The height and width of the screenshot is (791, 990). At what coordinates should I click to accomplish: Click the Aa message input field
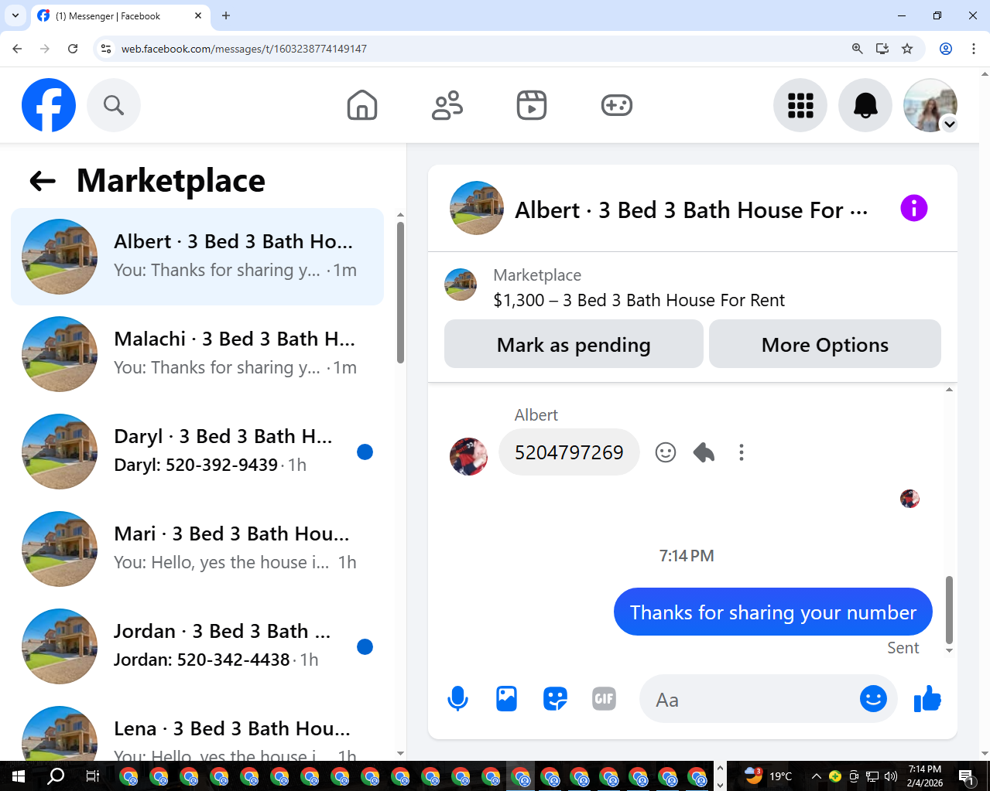pos(747,699)
